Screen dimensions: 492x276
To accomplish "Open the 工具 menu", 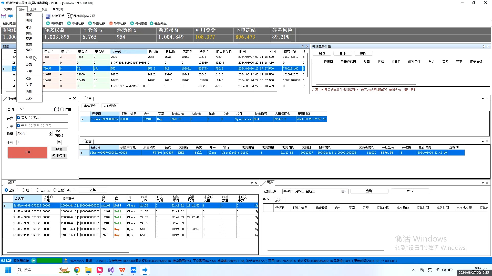I will [x=33, y=9].
